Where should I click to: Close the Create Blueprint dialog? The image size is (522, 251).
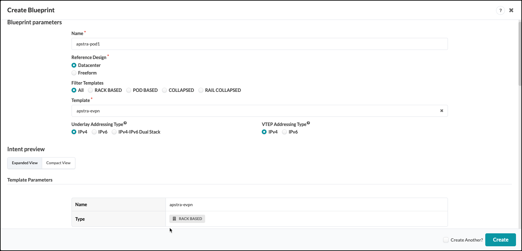click(511, 10)
